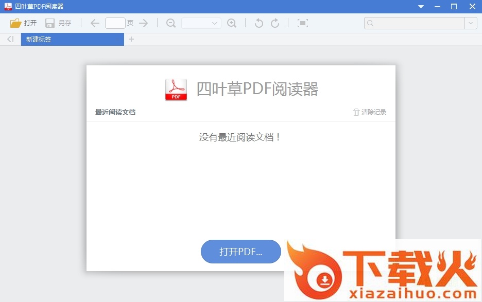Open the zoom level dropdown

tap(201, 23)
